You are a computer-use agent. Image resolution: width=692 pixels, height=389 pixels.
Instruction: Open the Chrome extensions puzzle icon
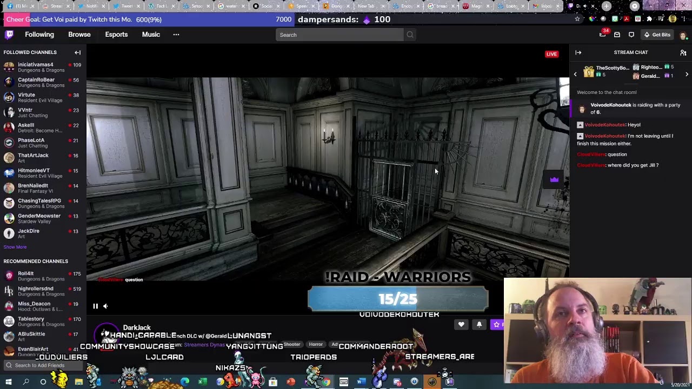point(649,19)
